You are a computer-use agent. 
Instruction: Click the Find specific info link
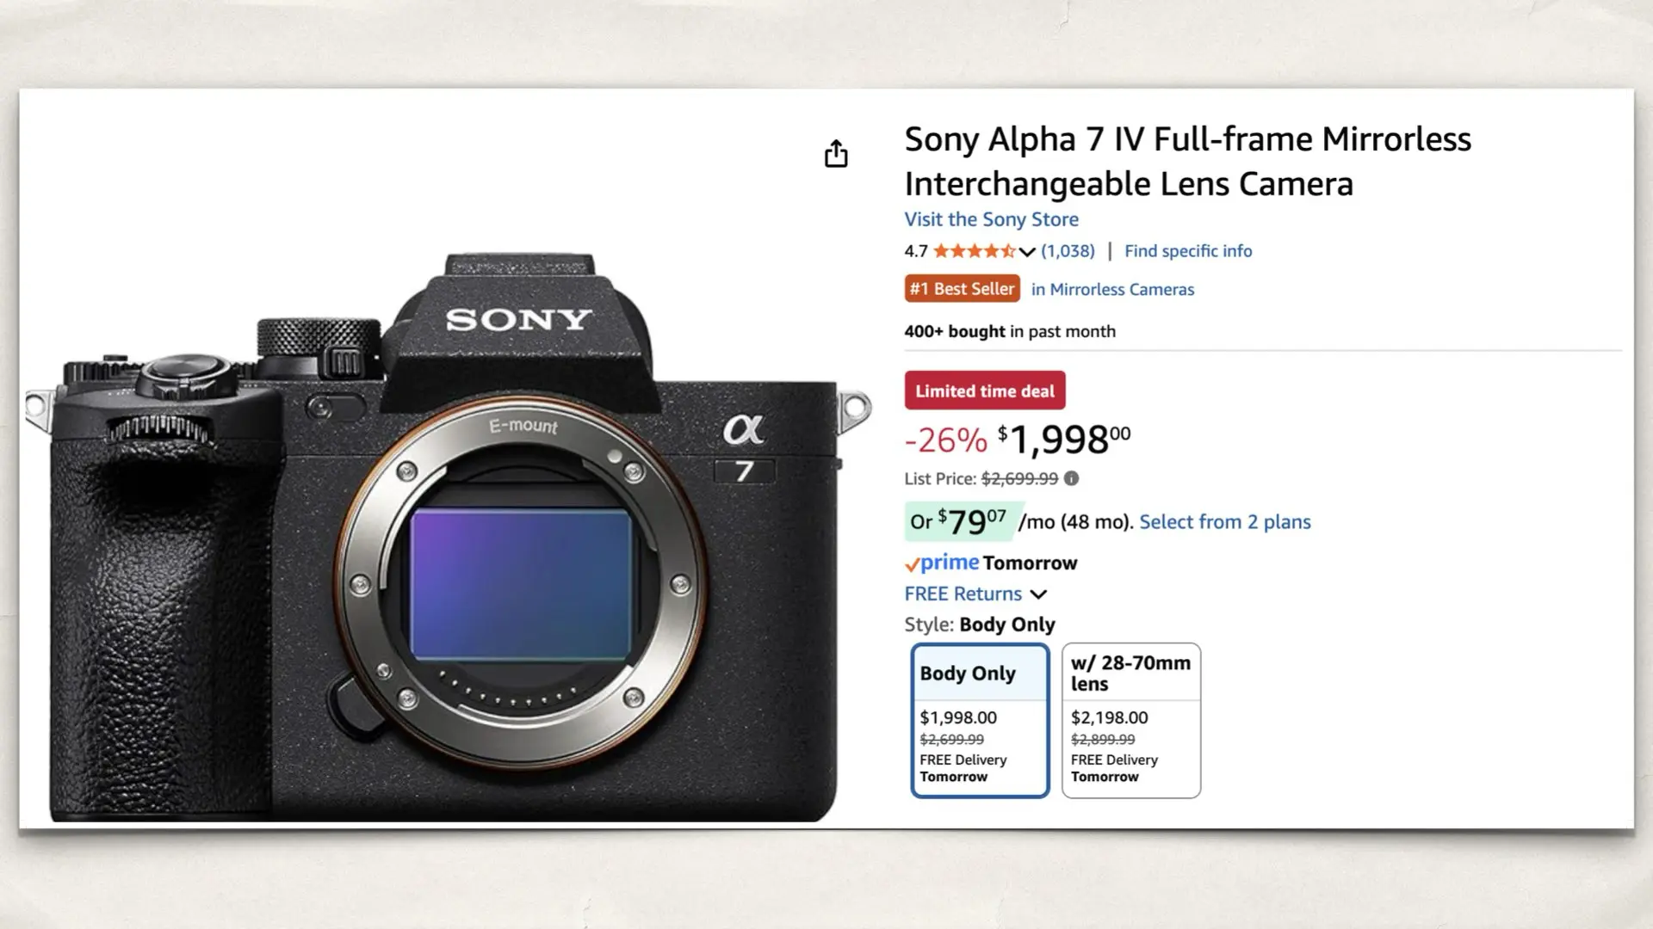[1188, 251]
